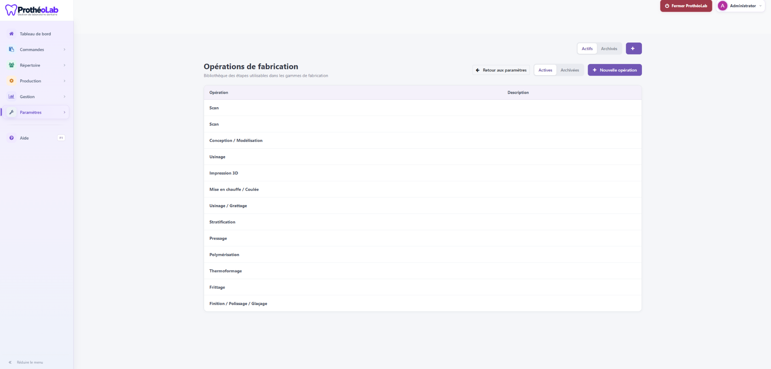This screenshot has width=771, height=369.
Task: Select the Frittage row
Action: pos(422,287)
